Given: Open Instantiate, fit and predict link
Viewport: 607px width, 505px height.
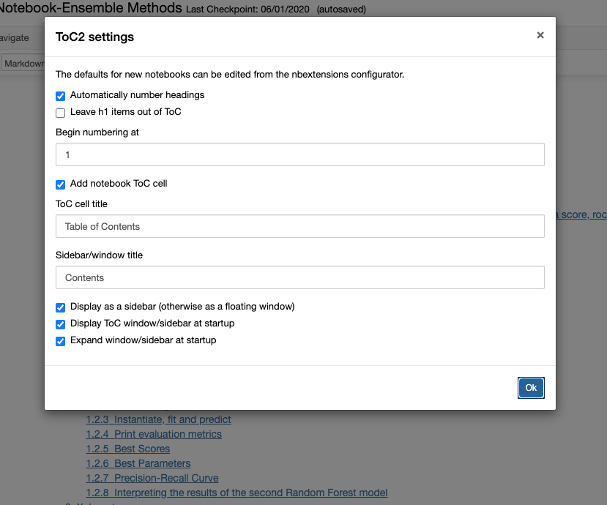Looking at the screenshot, I should tap(172, 420).
